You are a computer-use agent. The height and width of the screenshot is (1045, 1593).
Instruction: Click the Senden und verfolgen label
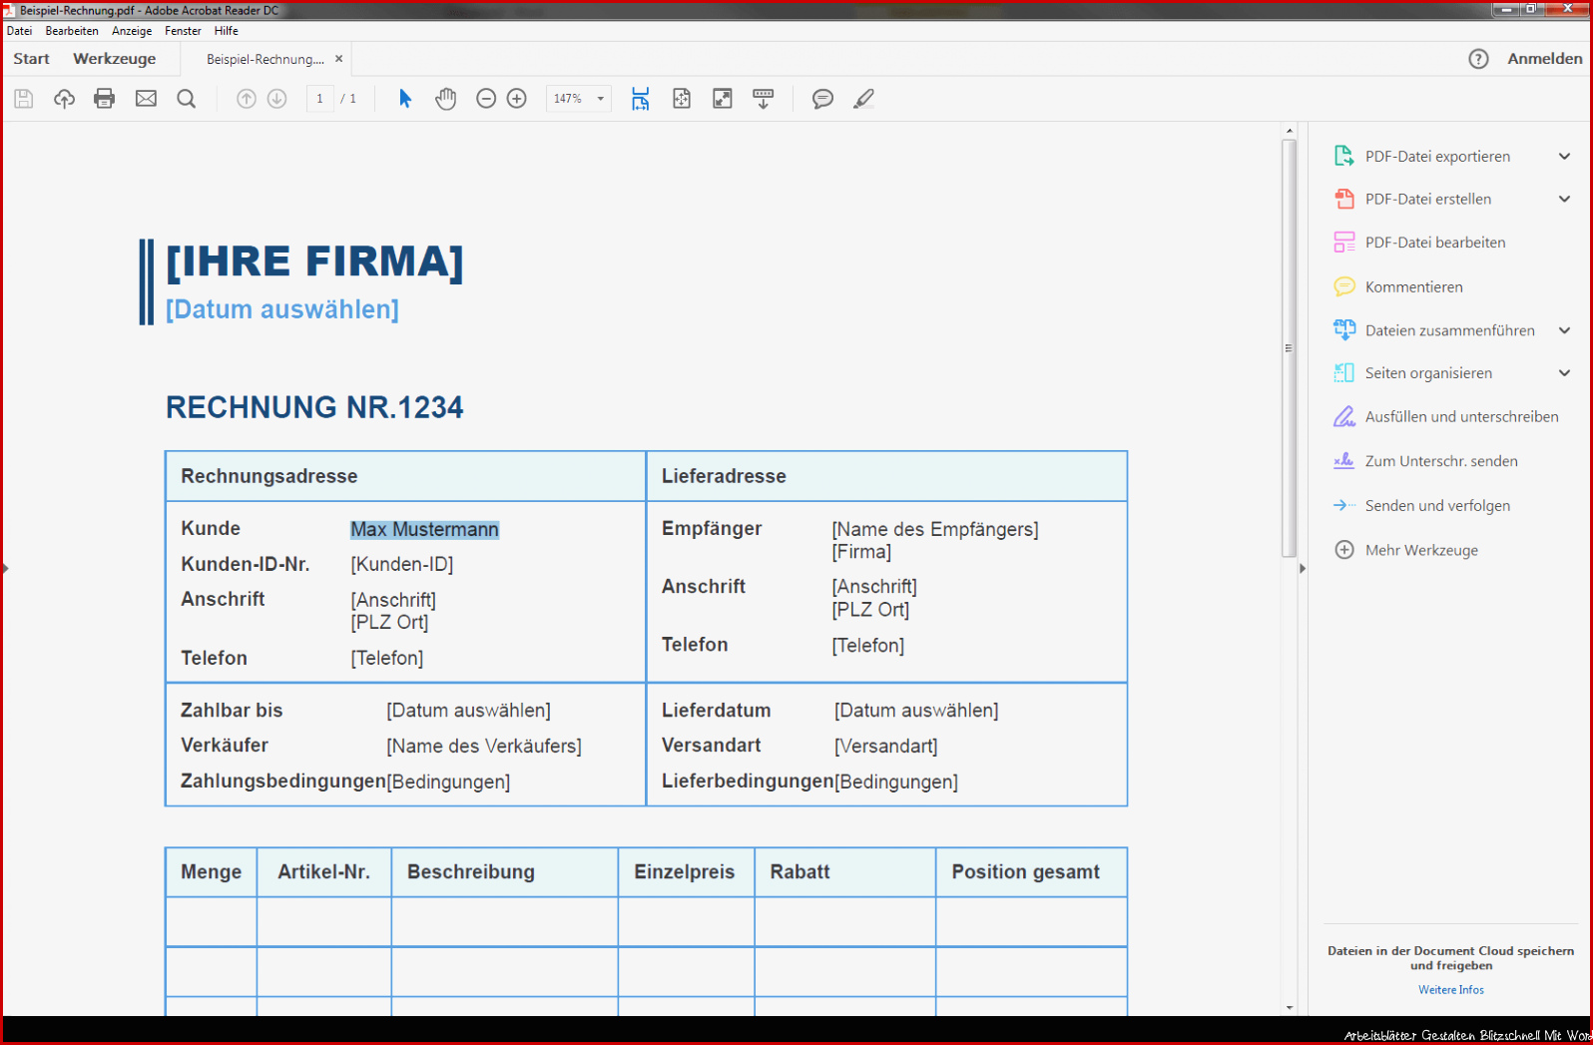click(1437, 506)
